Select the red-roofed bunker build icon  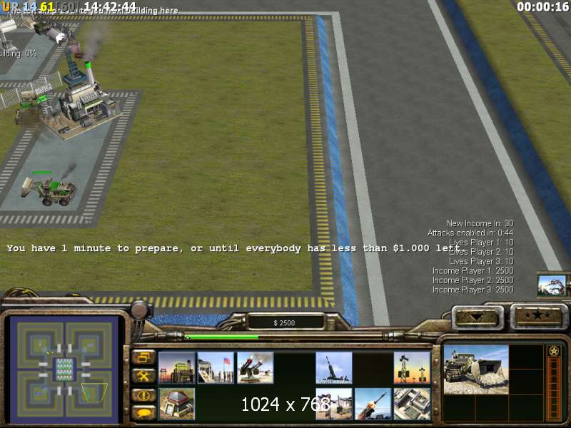pos(177,404)
